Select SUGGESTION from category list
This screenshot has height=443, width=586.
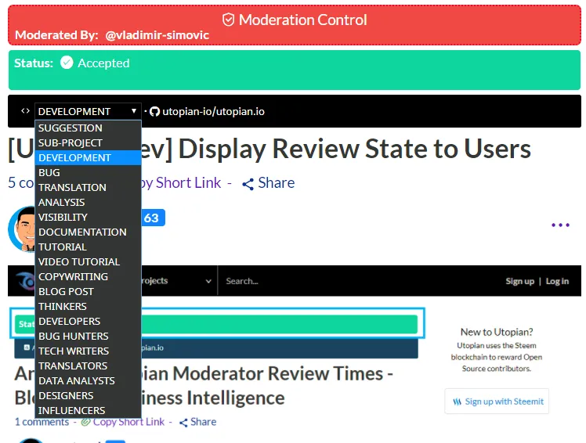tap(88, 128)
